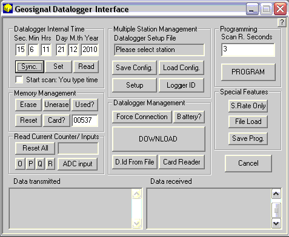Viewport: 289px width, 237px height.
Task: Click the Sync. button
Action: pyautogui.click(x=30, y=67)
